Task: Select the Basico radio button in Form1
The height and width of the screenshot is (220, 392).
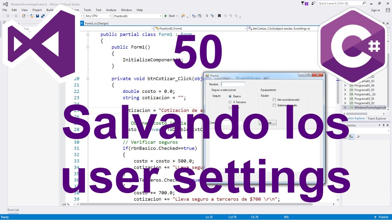Action: click(x=230, y=96)
